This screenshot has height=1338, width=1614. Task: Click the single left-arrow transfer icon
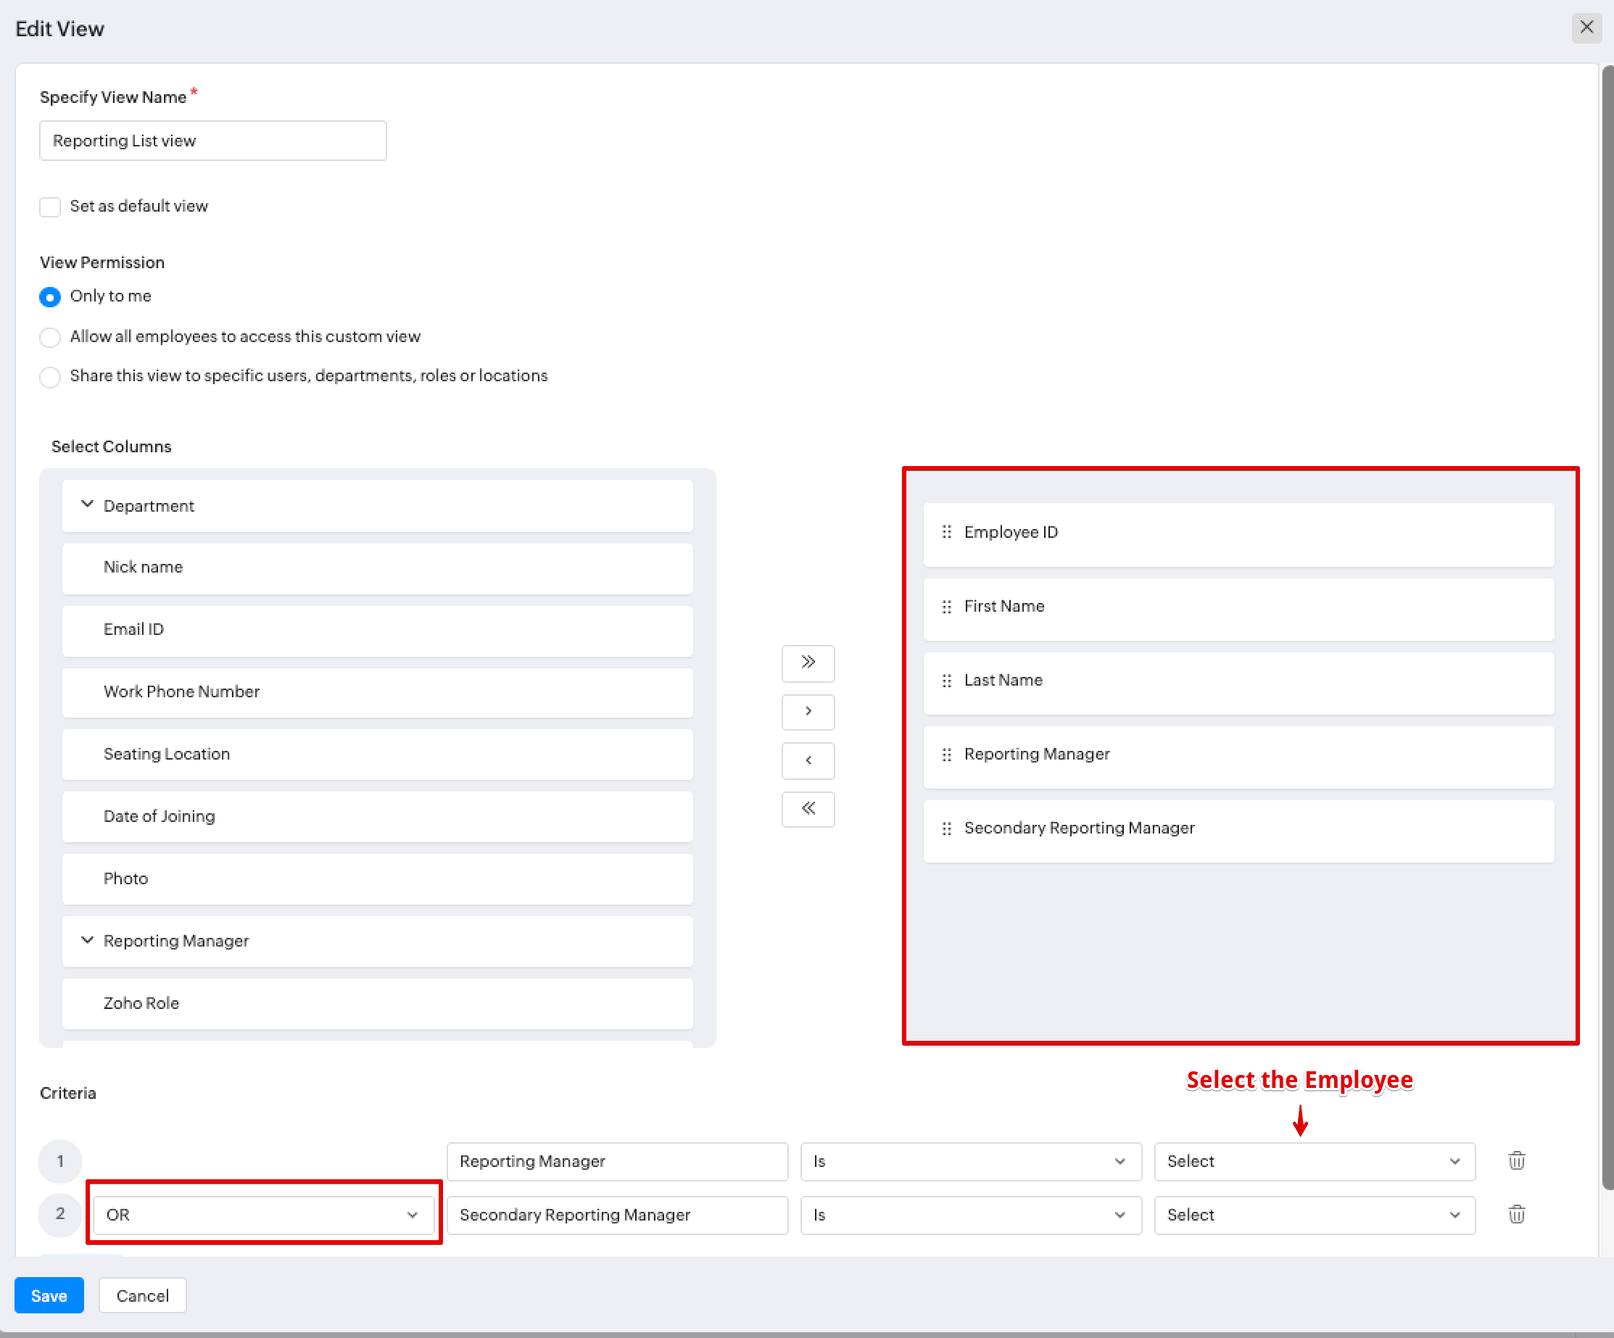[807, 760]
